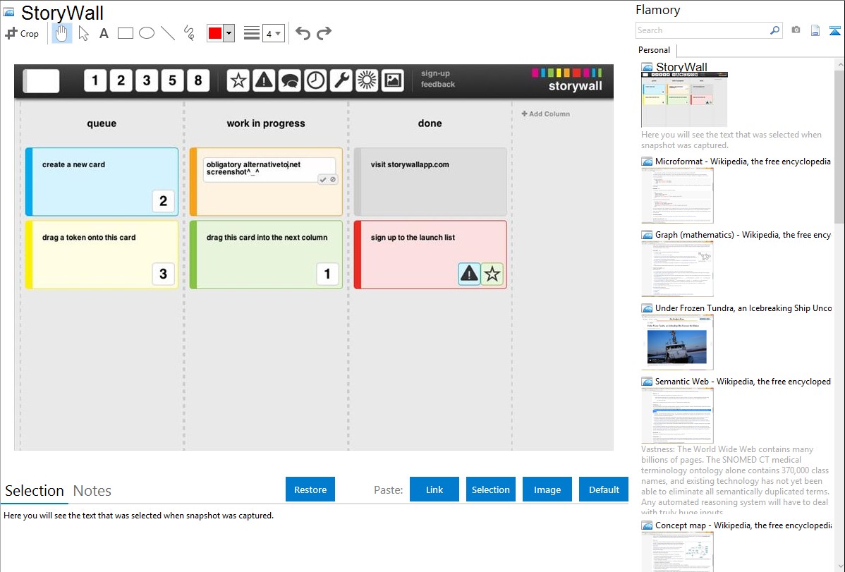Click the 'work in progress' column heading
This screenshot has height=572, width=845.
point(266,123)
